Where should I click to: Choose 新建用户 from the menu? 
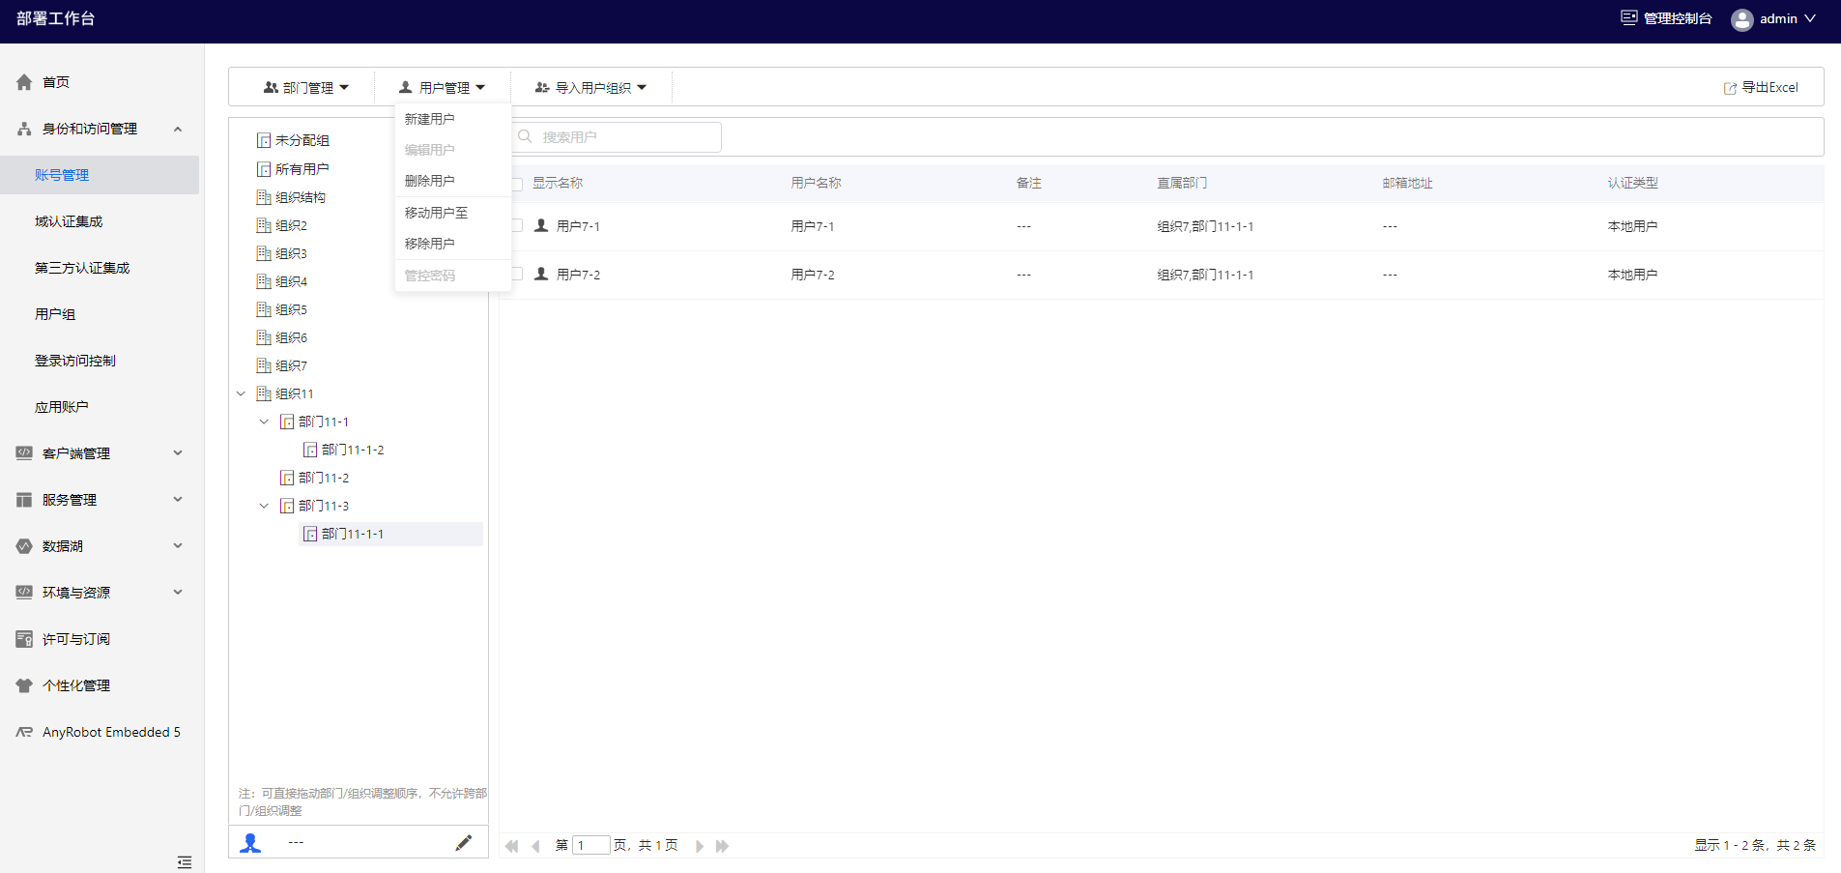(452, 119)
